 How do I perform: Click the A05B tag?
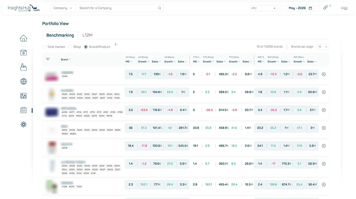(64, 112)
